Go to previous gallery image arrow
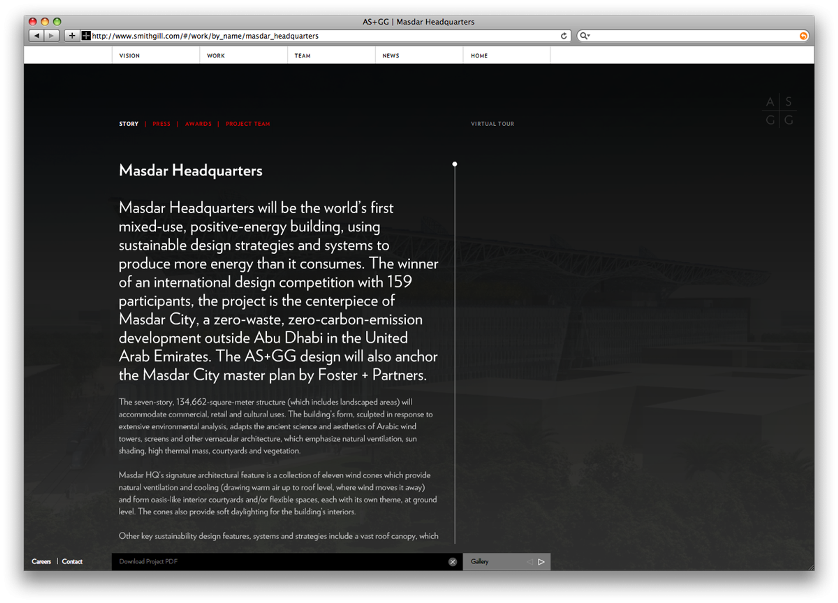 pos(530,562)
